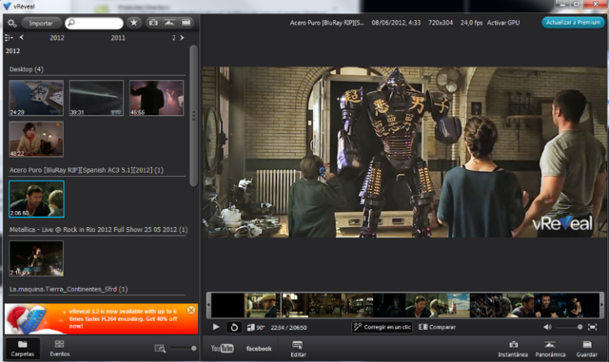The image size is (609, 362).
Task: Click the 24,0 fps label
Action: [471, 23]
